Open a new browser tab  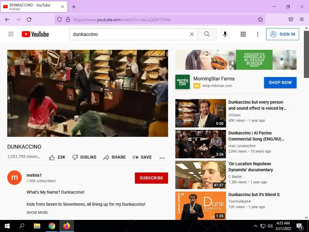[x=74, y=7]
